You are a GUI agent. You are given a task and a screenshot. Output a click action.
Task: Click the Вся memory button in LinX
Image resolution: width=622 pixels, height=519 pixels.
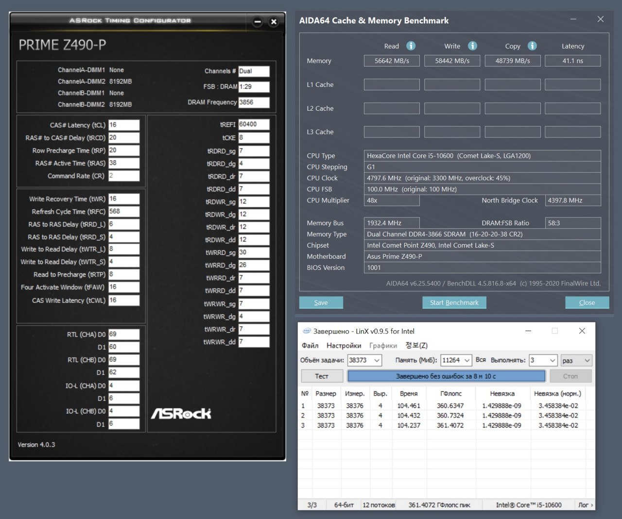tap(481, 360)
